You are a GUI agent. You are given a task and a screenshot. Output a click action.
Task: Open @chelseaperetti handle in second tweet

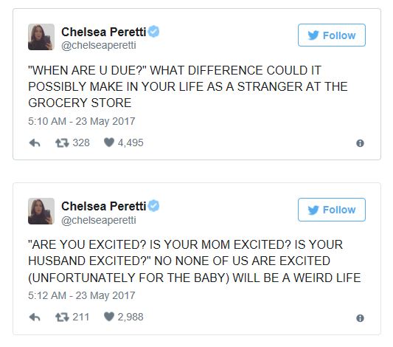99,220
